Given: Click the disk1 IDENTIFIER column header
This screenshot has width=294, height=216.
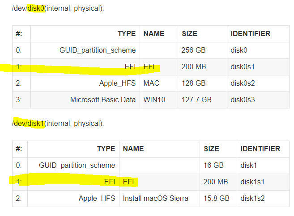Looking at the screenshot, I should [260, 149].
